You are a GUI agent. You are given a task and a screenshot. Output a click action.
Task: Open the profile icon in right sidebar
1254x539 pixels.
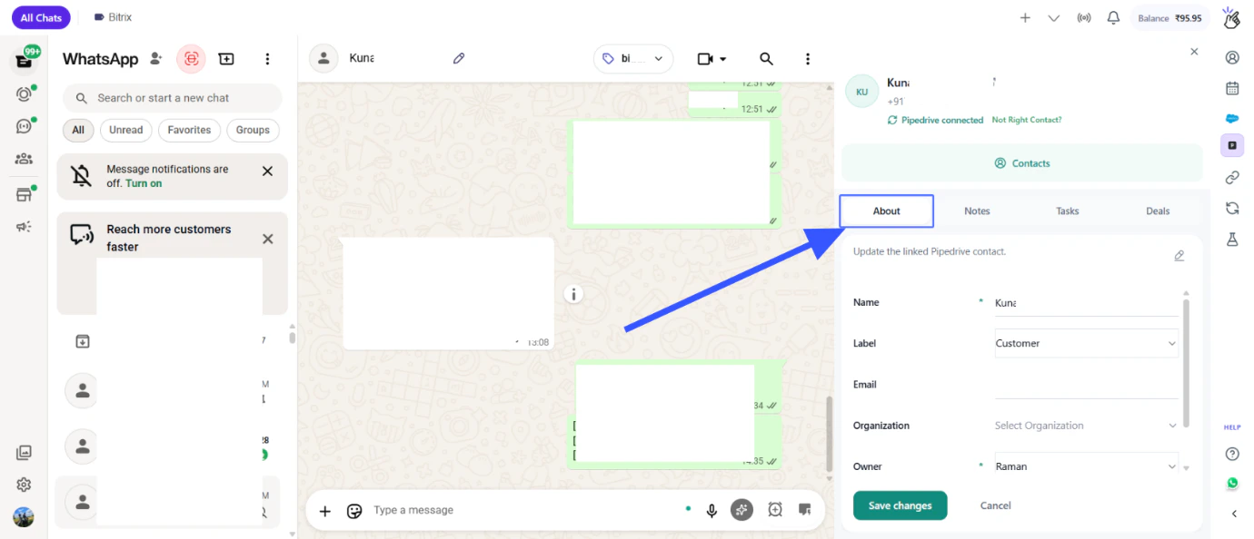[x=1232, y=57]
